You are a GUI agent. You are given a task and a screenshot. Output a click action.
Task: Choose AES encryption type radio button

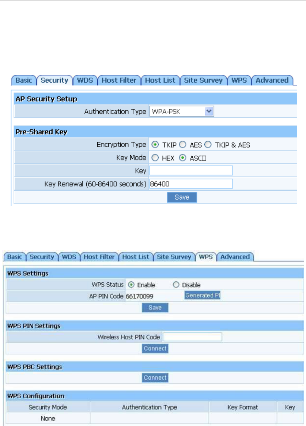pos(183,145)
